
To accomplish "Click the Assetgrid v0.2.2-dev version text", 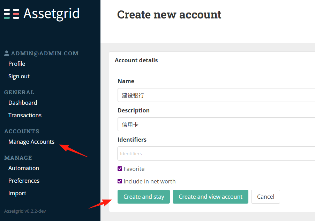I will point(25,211).
